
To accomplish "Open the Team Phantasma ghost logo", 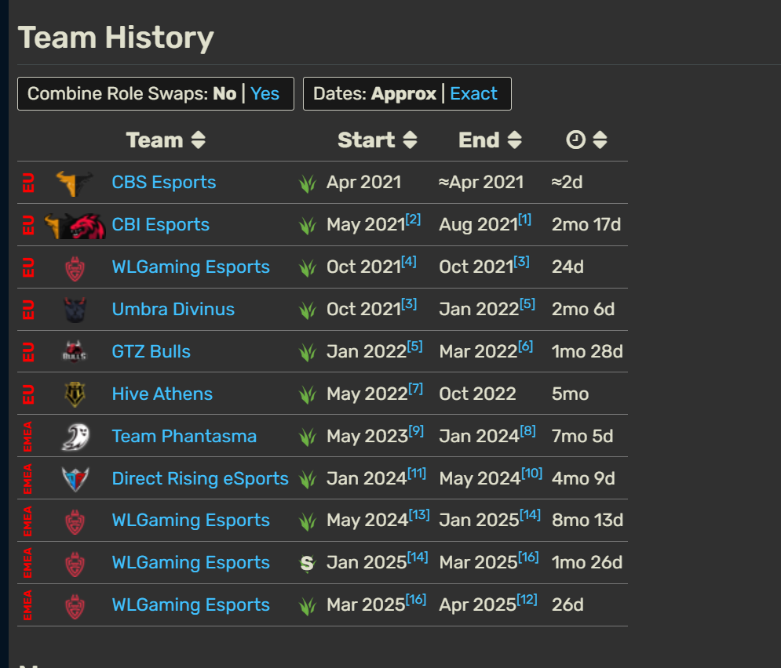I will point(75,437).
